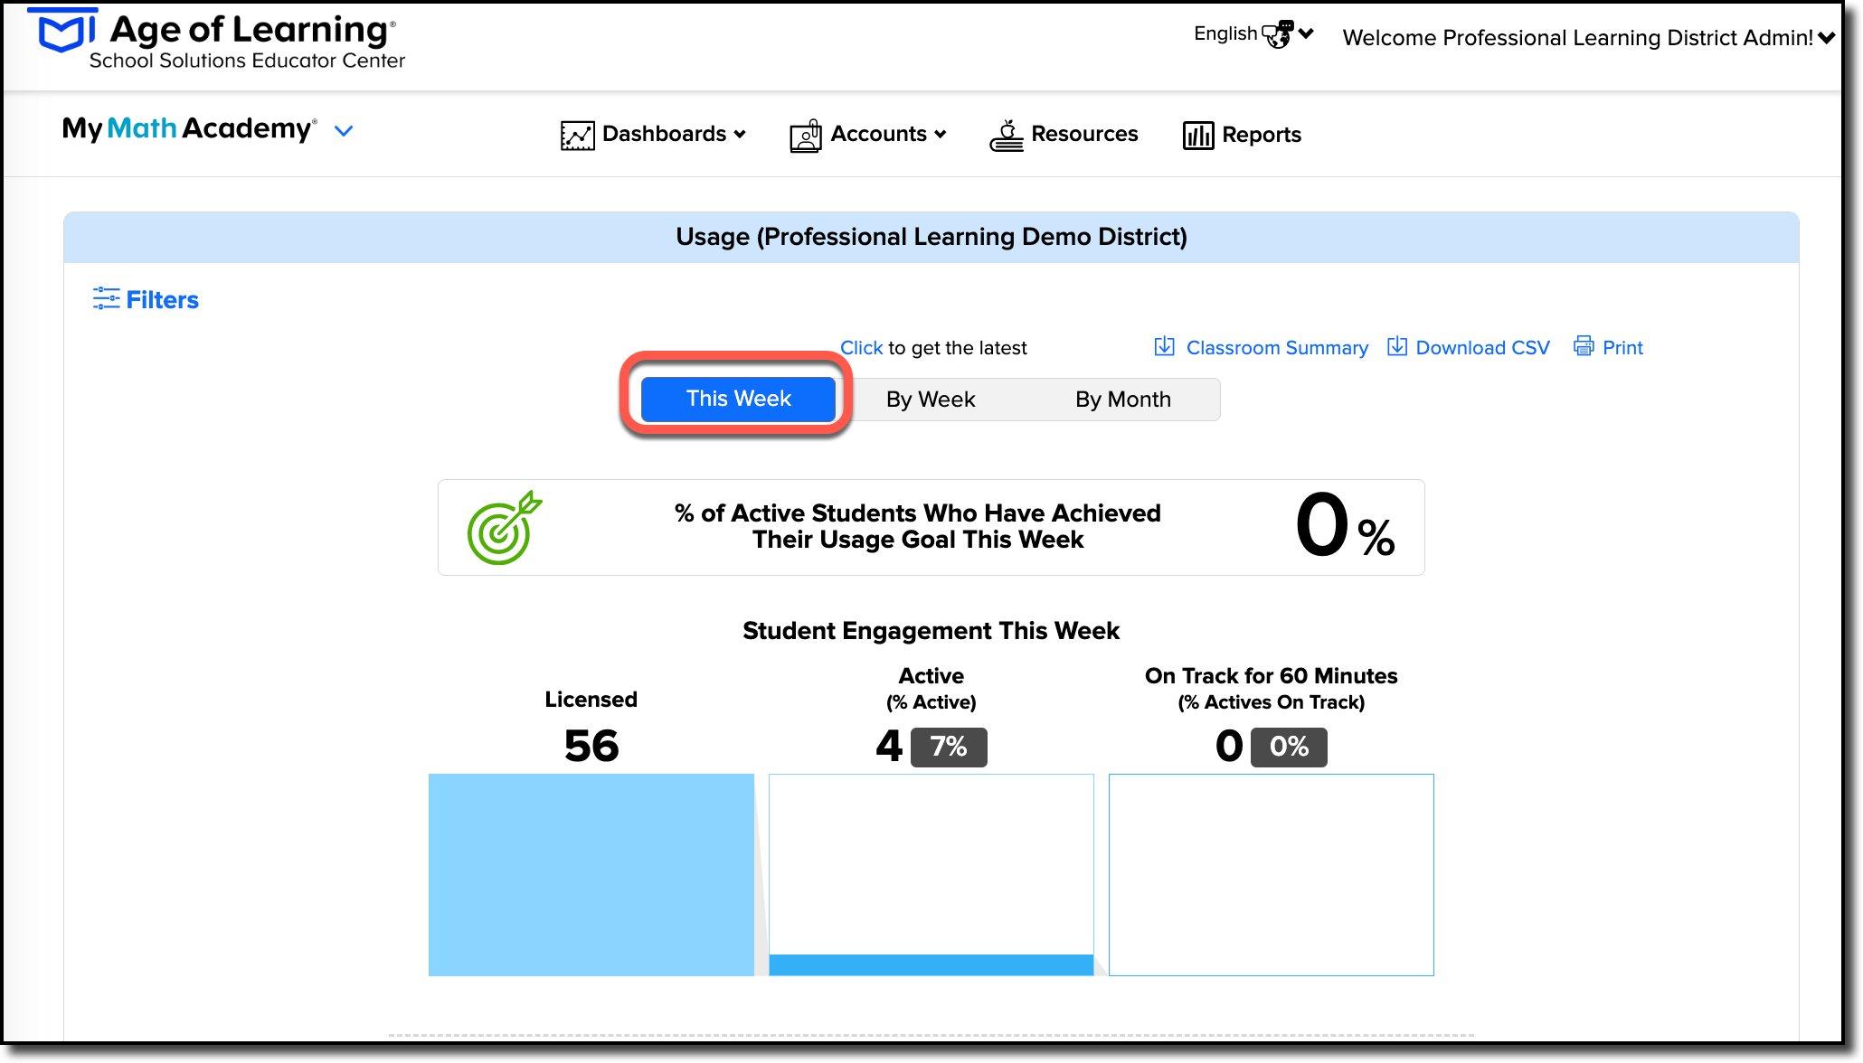Open the Filters panel link
Image resolution: width=1863 pixels, height=1063 pixels.
[x=146, y=299]
